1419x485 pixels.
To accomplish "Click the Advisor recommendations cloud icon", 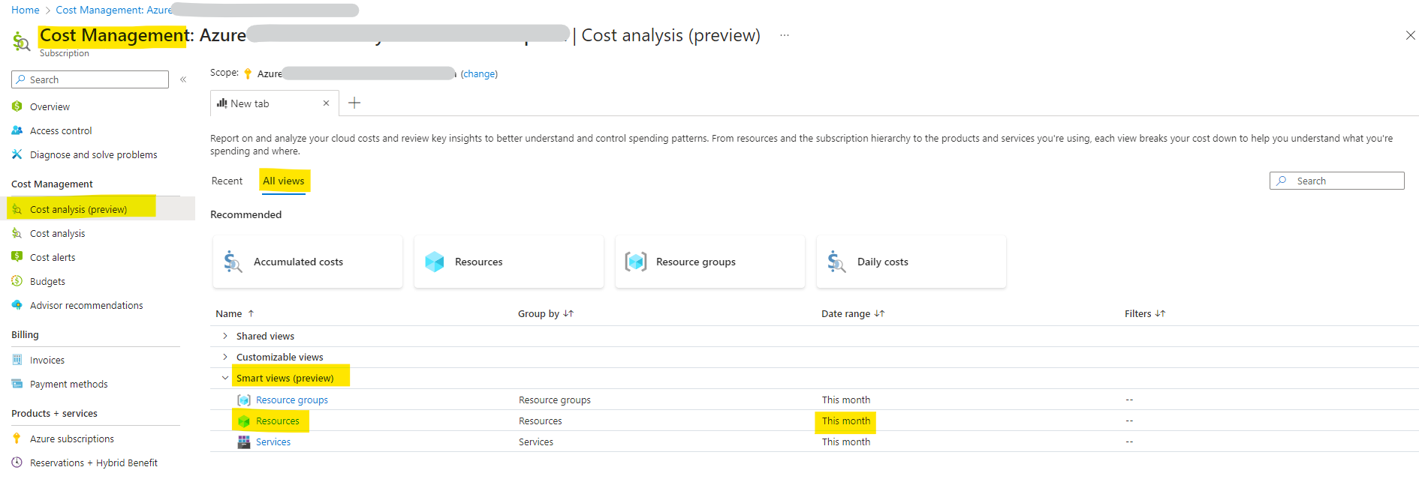I will click(17, 305).
